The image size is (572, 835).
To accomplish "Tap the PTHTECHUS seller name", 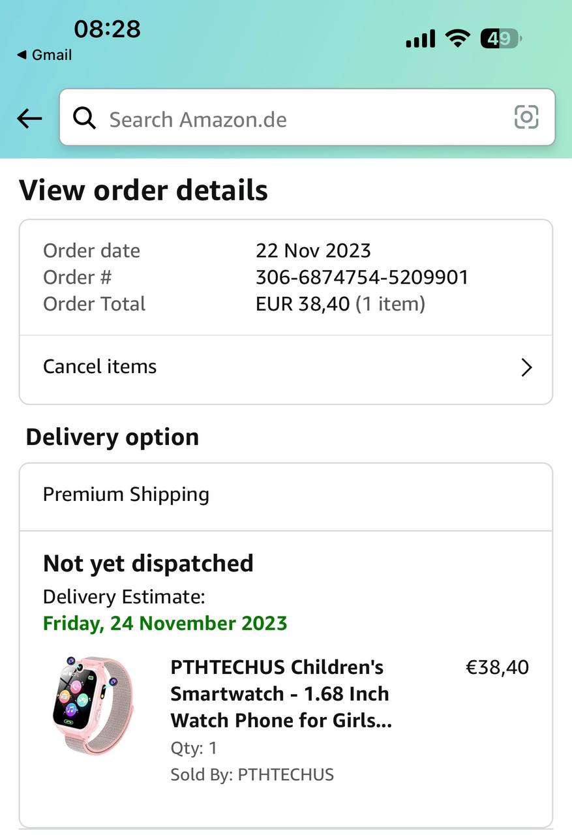I will tap(286, 775).
